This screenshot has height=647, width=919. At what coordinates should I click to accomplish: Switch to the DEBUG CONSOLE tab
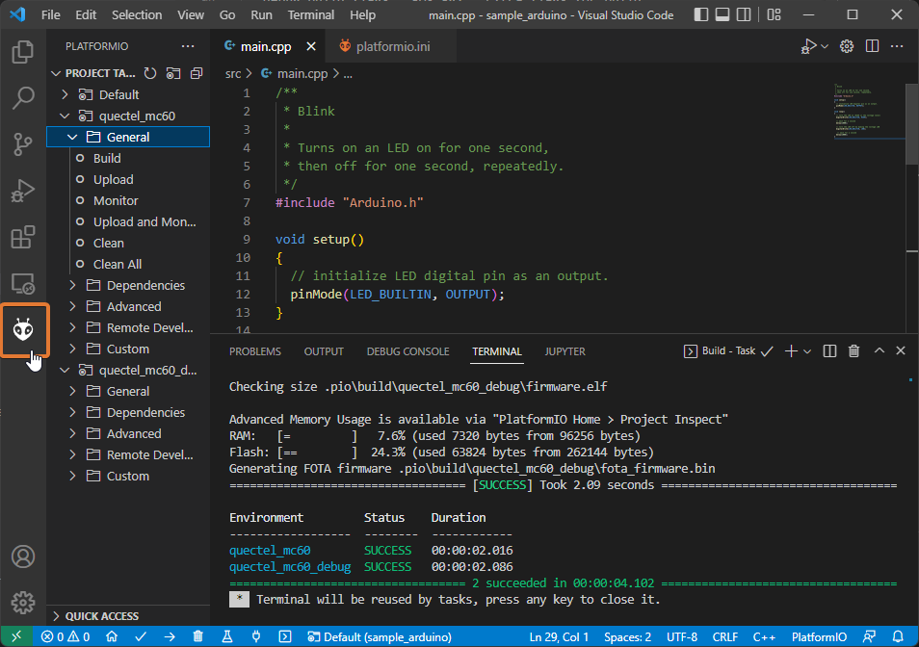407,351
